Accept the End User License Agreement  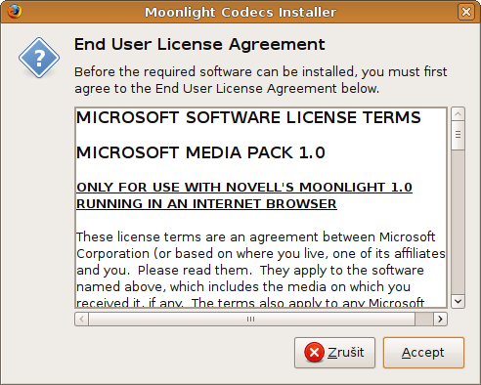tap(423, 353)
